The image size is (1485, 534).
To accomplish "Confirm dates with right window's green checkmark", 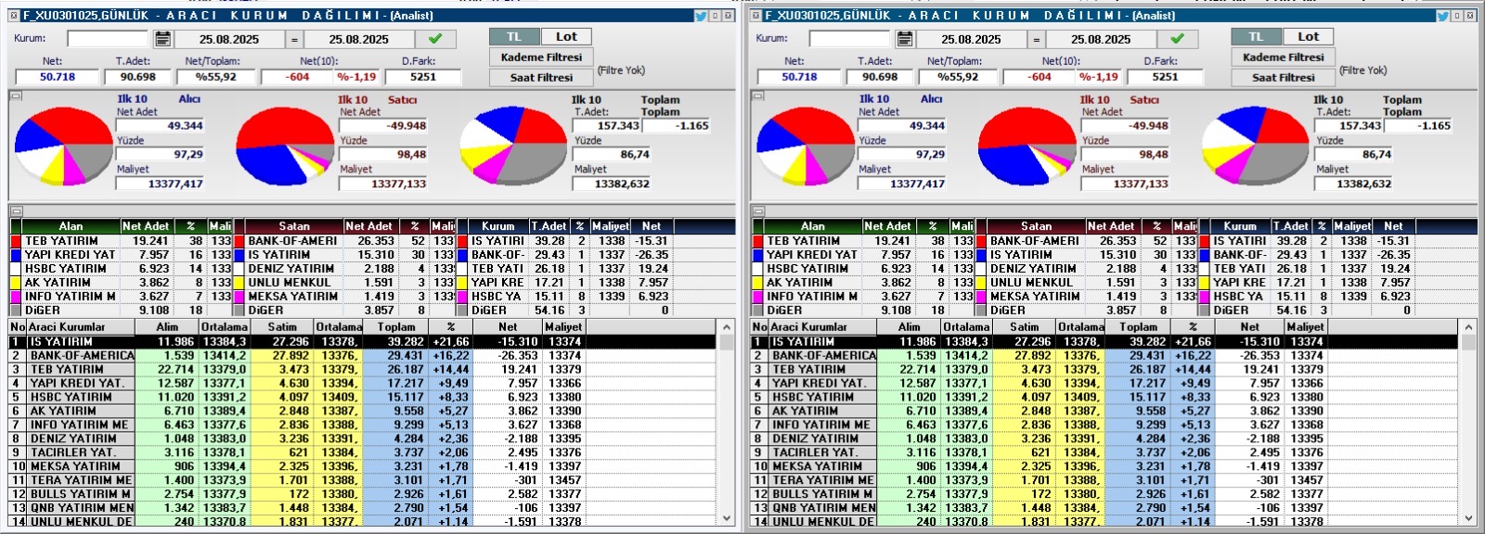I will pyautogui.click(x=1178, y=39).
